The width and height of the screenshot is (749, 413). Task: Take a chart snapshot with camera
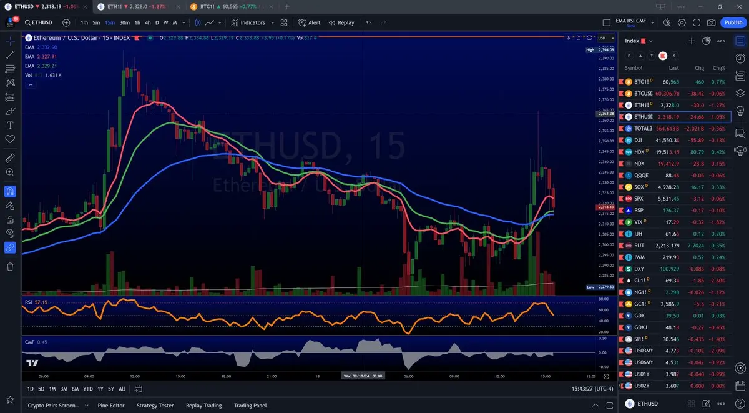click(712, 22)
